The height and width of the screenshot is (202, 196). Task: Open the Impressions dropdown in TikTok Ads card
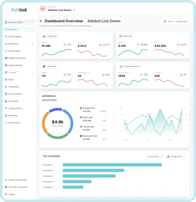[x=89, y=73]
